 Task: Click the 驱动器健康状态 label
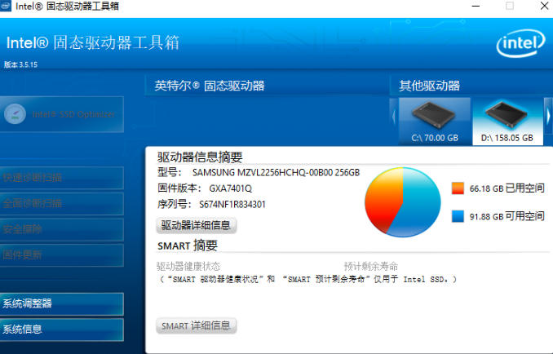(188, 266)
